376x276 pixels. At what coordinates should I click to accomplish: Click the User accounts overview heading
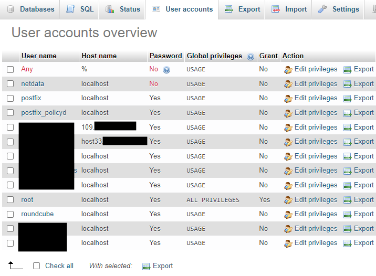coord(84,33)
